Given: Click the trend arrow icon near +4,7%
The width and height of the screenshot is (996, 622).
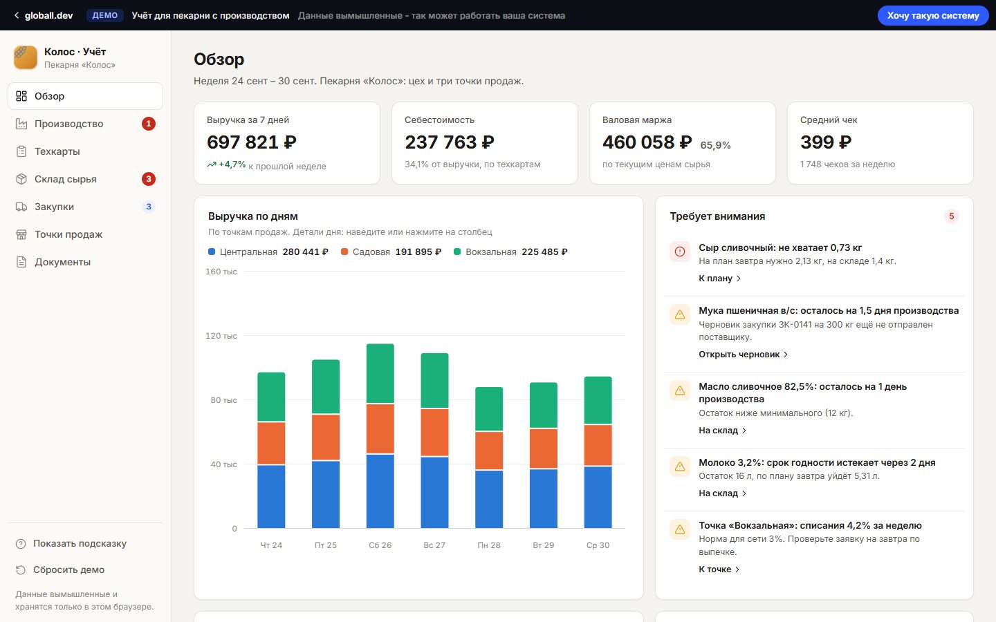Looking at the screenshot, I should click(x=212, y=164).
